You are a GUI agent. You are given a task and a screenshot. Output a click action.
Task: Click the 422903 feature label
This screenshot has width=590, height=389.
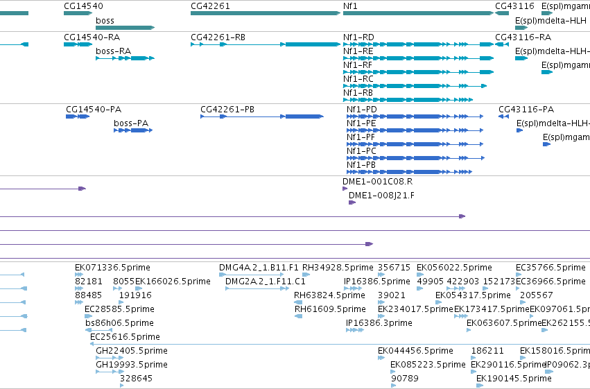463,282
